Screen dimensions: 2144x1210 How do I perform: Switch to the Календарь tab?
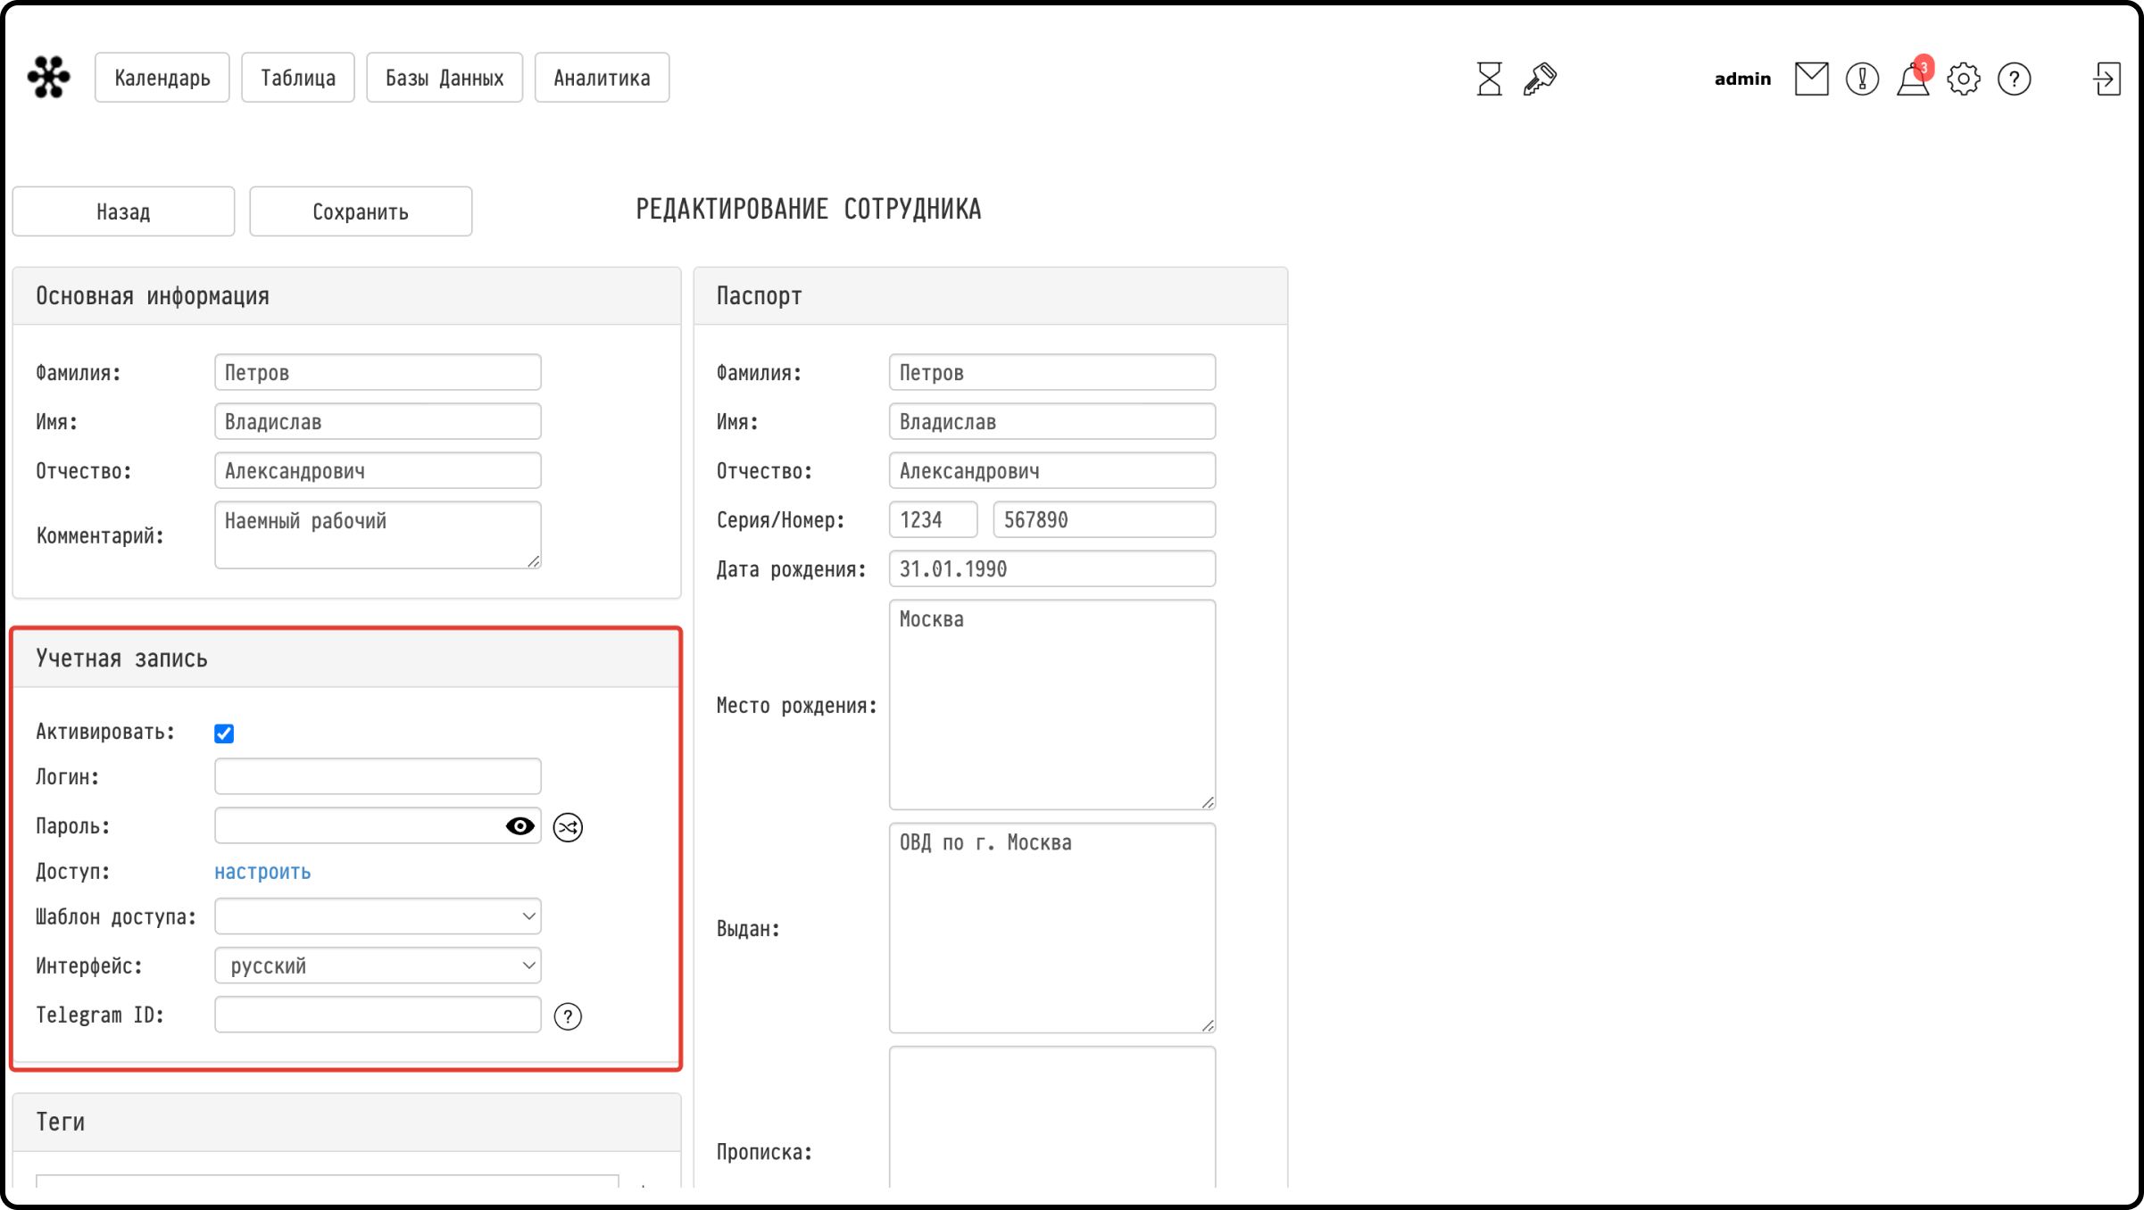tap(162, 78)
